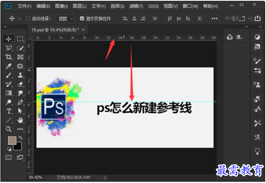The width and height of the screenshot is (266, 183).
Task: Align right edges button
Action: tap(143, 18)
